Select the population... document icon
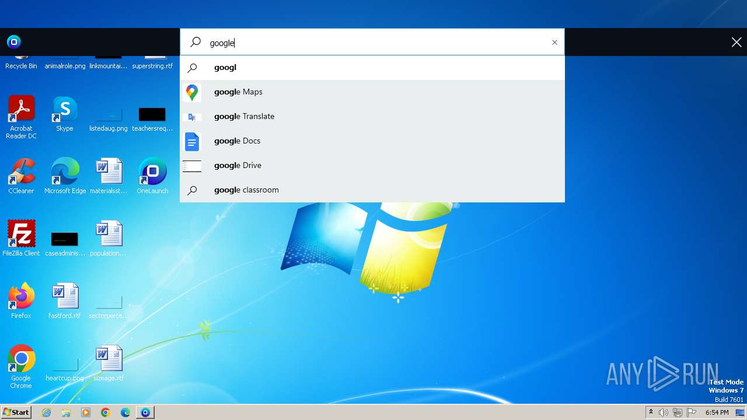 pyautogui.click(x=109, y=238)
